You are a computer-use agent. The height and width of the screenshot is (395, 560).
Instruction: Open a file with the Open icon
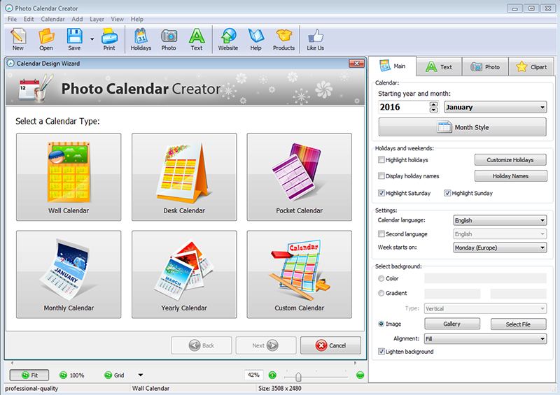46,40
